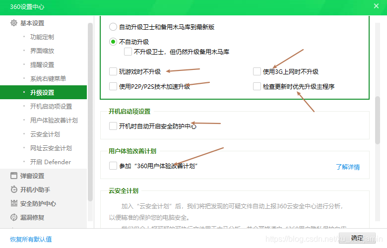The height and width of the screenshot is (248, 387).
Task: Check 不升级卫士，但仍然升级备用木马库
Action: (128, 52)
